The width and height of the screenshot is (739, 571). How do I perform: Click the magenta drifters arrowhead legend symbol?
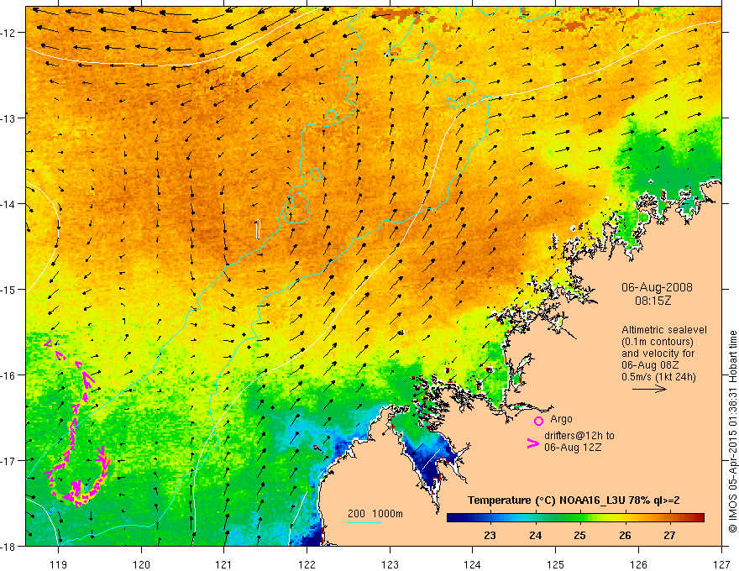point(533,443)
